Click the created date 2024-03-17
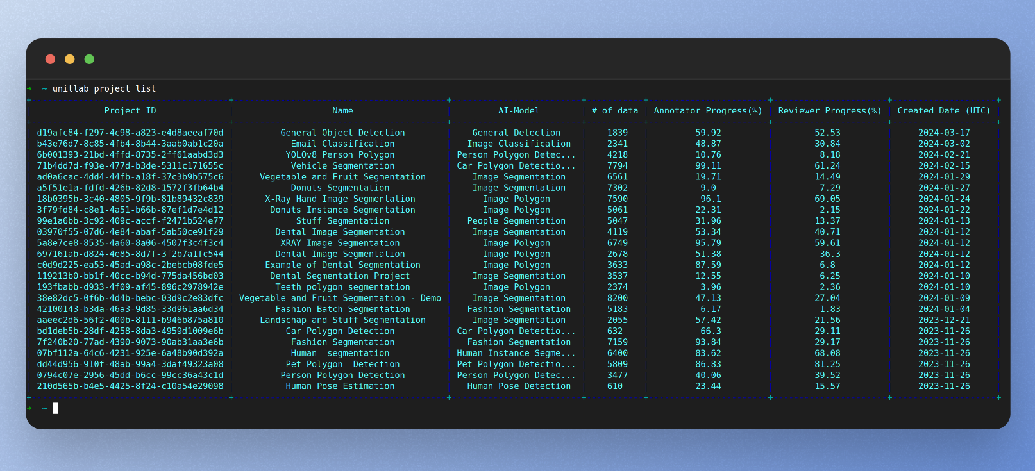Image resolution: width=1035 pixels, height=471 pixels. coord(944,133)
